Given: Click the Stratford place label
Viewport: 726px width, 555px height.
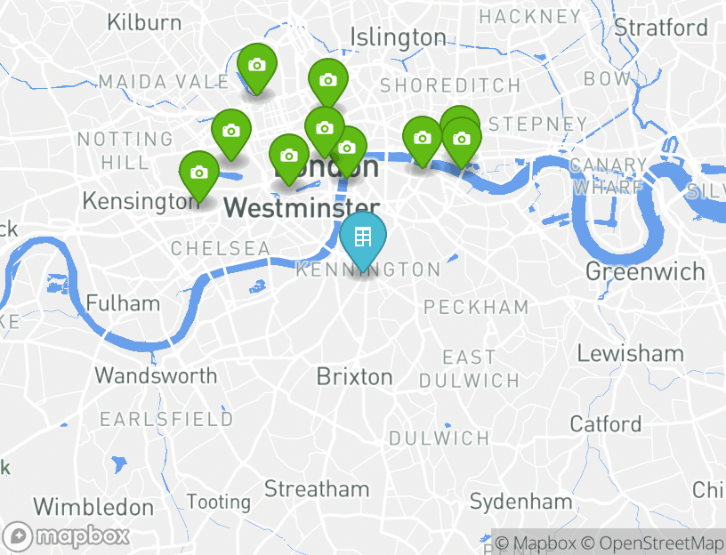Looking at the screenshot, I should tap(661, 28).
